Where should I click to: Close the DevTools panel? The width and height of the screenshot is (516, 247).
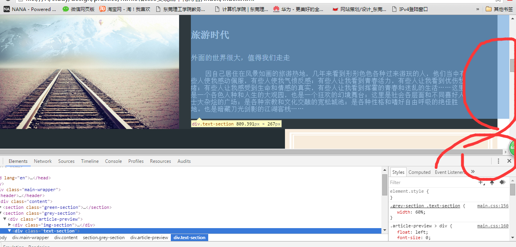509,161
